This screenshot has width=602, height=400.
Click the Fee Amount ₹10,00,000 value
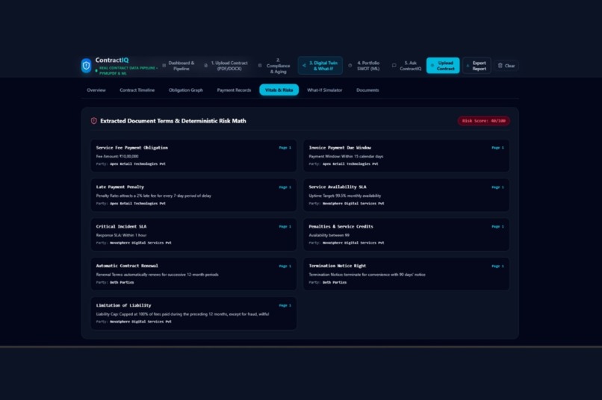pyautogui.click(x=117, y=157)
